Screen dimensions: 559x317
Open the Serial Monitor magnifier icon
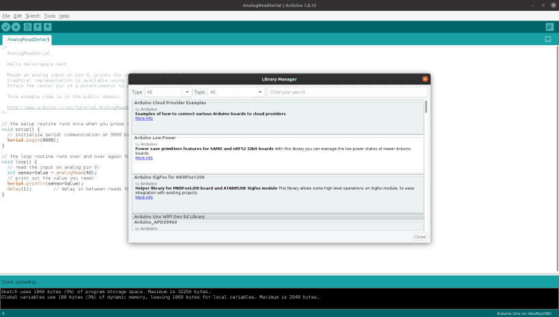[549, 27]
